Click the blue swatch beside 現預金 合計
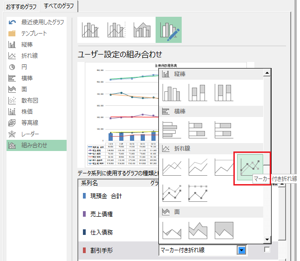 coord(84,196)
